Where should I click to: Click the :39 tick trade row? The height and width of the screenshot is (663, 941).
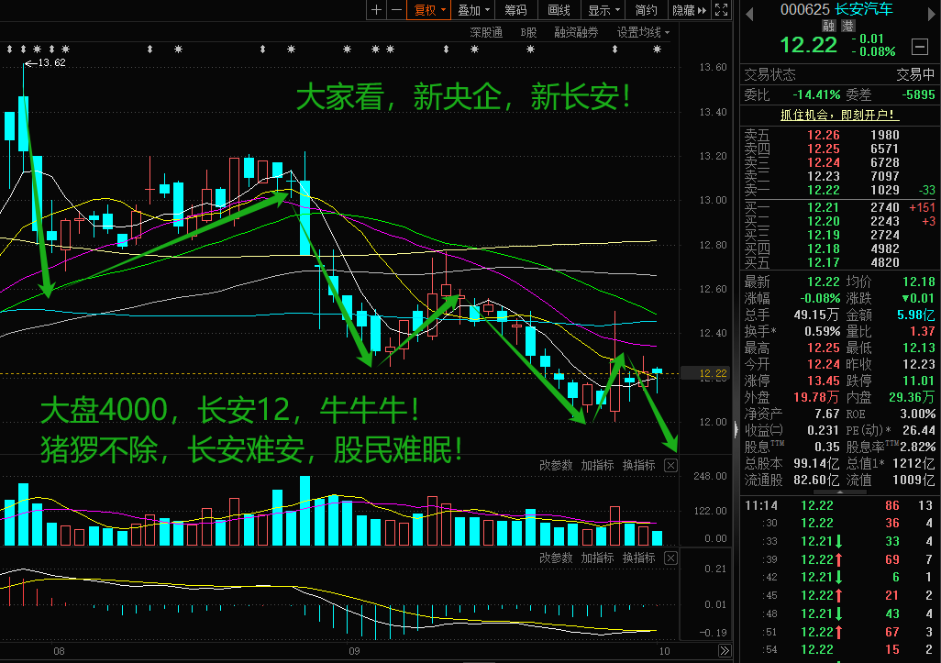coord(838,559)
